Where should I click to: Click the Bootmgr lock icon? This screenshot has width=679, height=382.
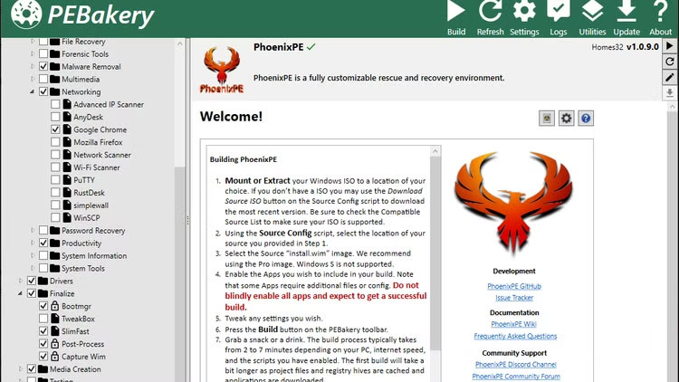[55, 306]
